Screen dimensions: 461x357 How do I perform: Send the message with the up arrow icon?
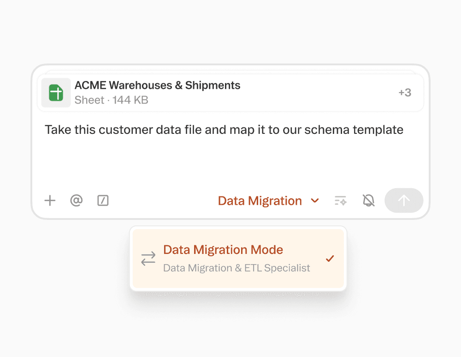tap(404, 201)
